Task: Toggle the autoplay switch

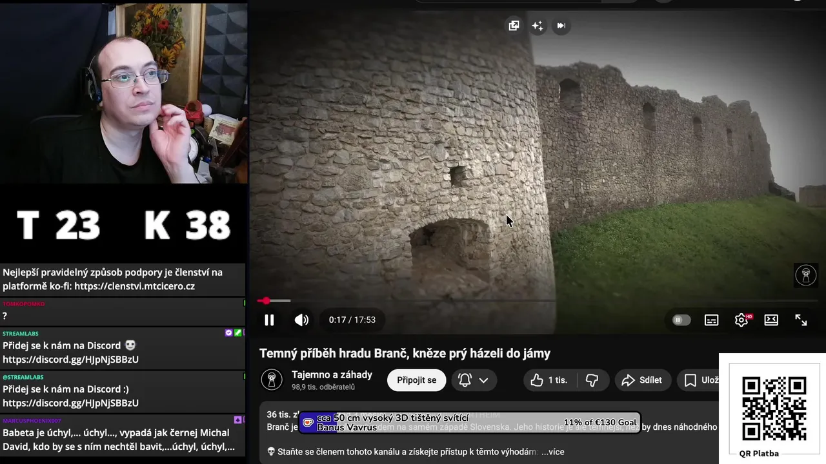Action: pos(681,320)
